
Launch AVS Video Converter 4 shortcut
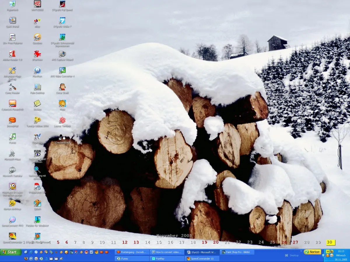[x=62, y=71]
